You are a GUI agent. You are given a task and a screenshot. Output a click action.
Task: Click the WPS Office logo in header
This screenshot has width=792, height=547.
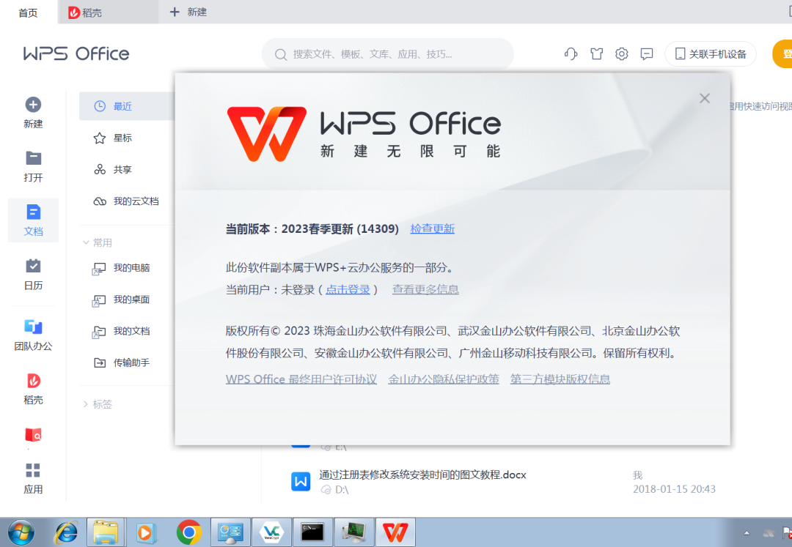click(x=76, y=53)
